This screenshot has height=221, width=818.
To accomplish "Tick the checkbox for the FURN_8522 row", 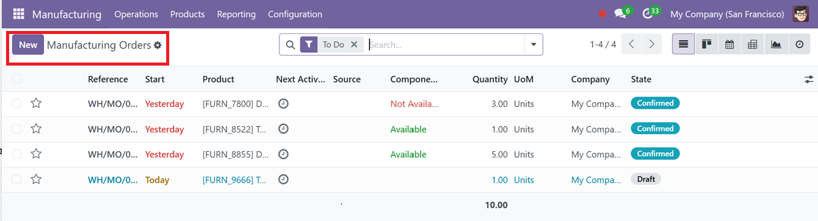I will pos(16,129).
